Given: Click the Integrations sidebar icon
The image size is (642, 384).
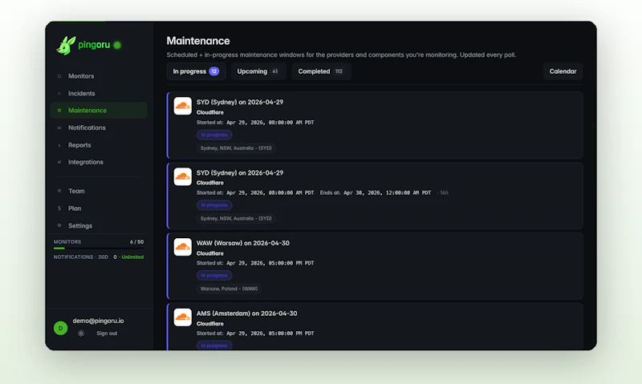Looking at the screenshot, I should coord(59,162).
